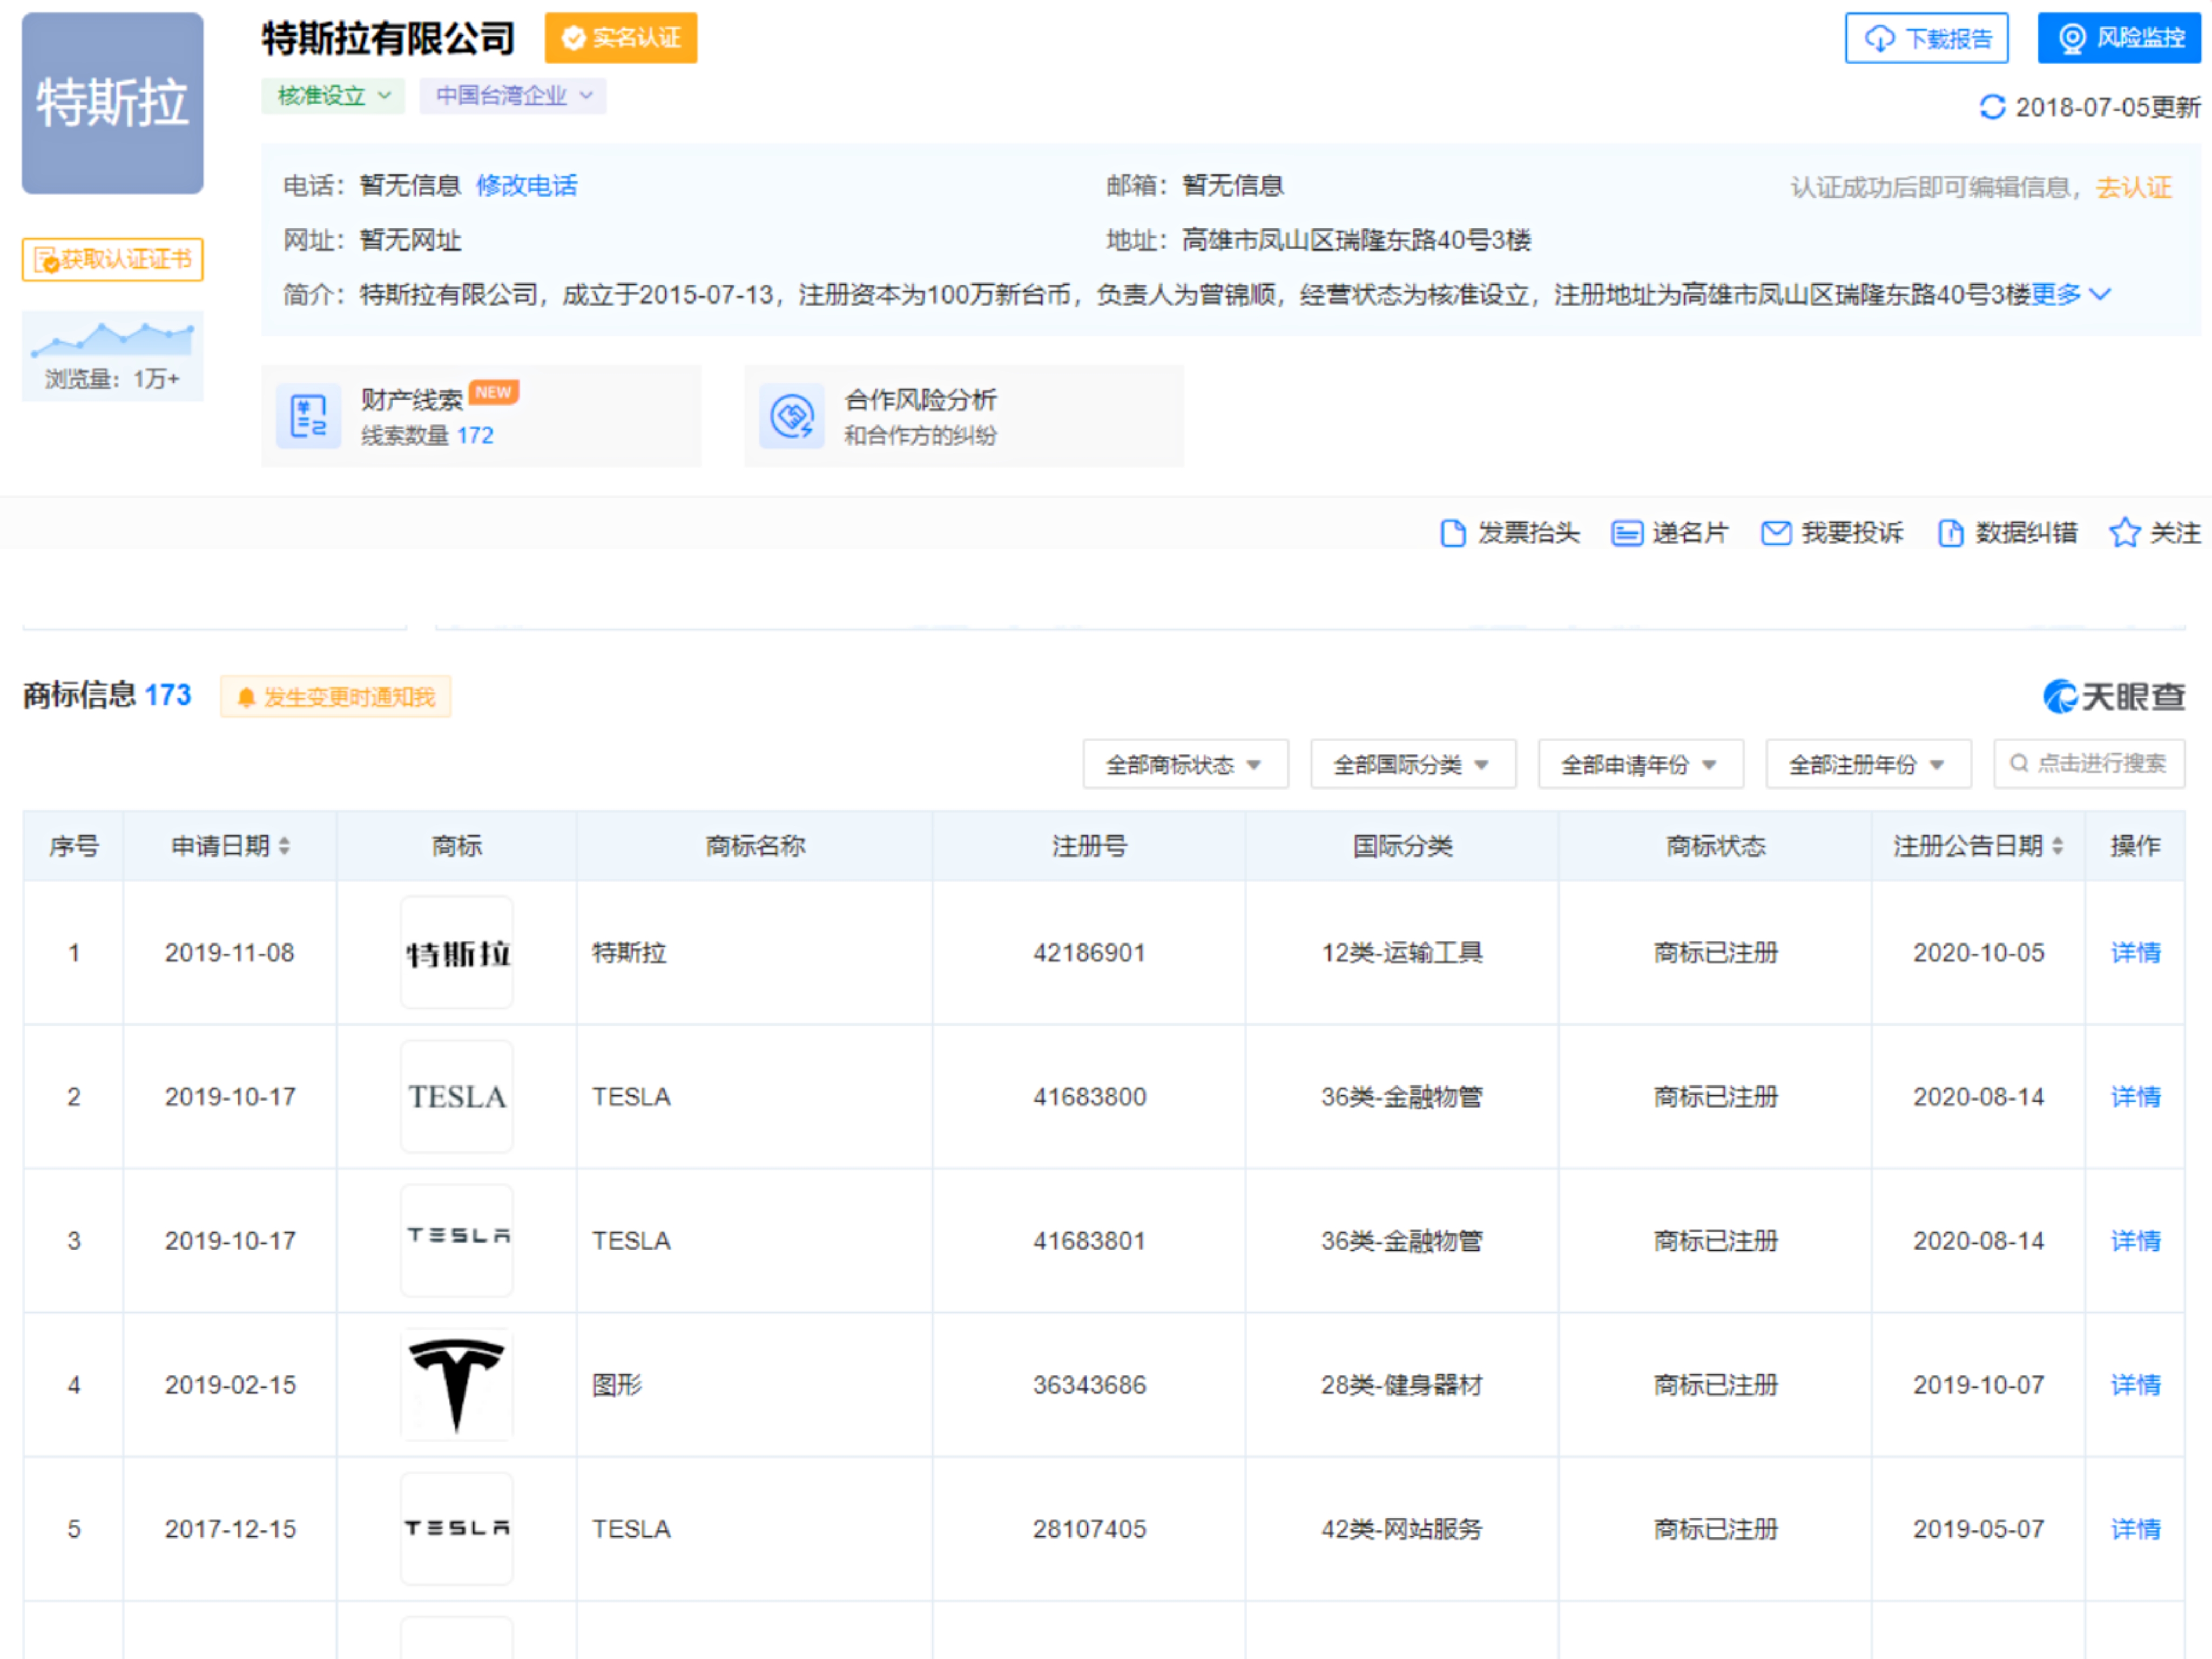Toggle the 关注 star to follow company

pos(2124,533)
